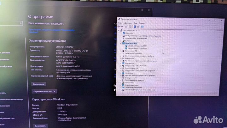Click the RAM value 16,0 ГБ

67,57
